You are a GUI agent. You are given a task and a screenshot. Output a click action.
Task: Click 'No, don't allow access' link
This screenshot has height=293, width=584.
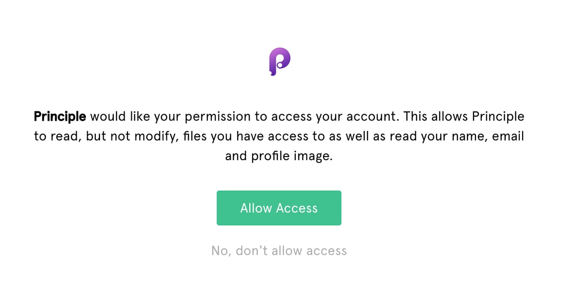click(x=279, y=250)
